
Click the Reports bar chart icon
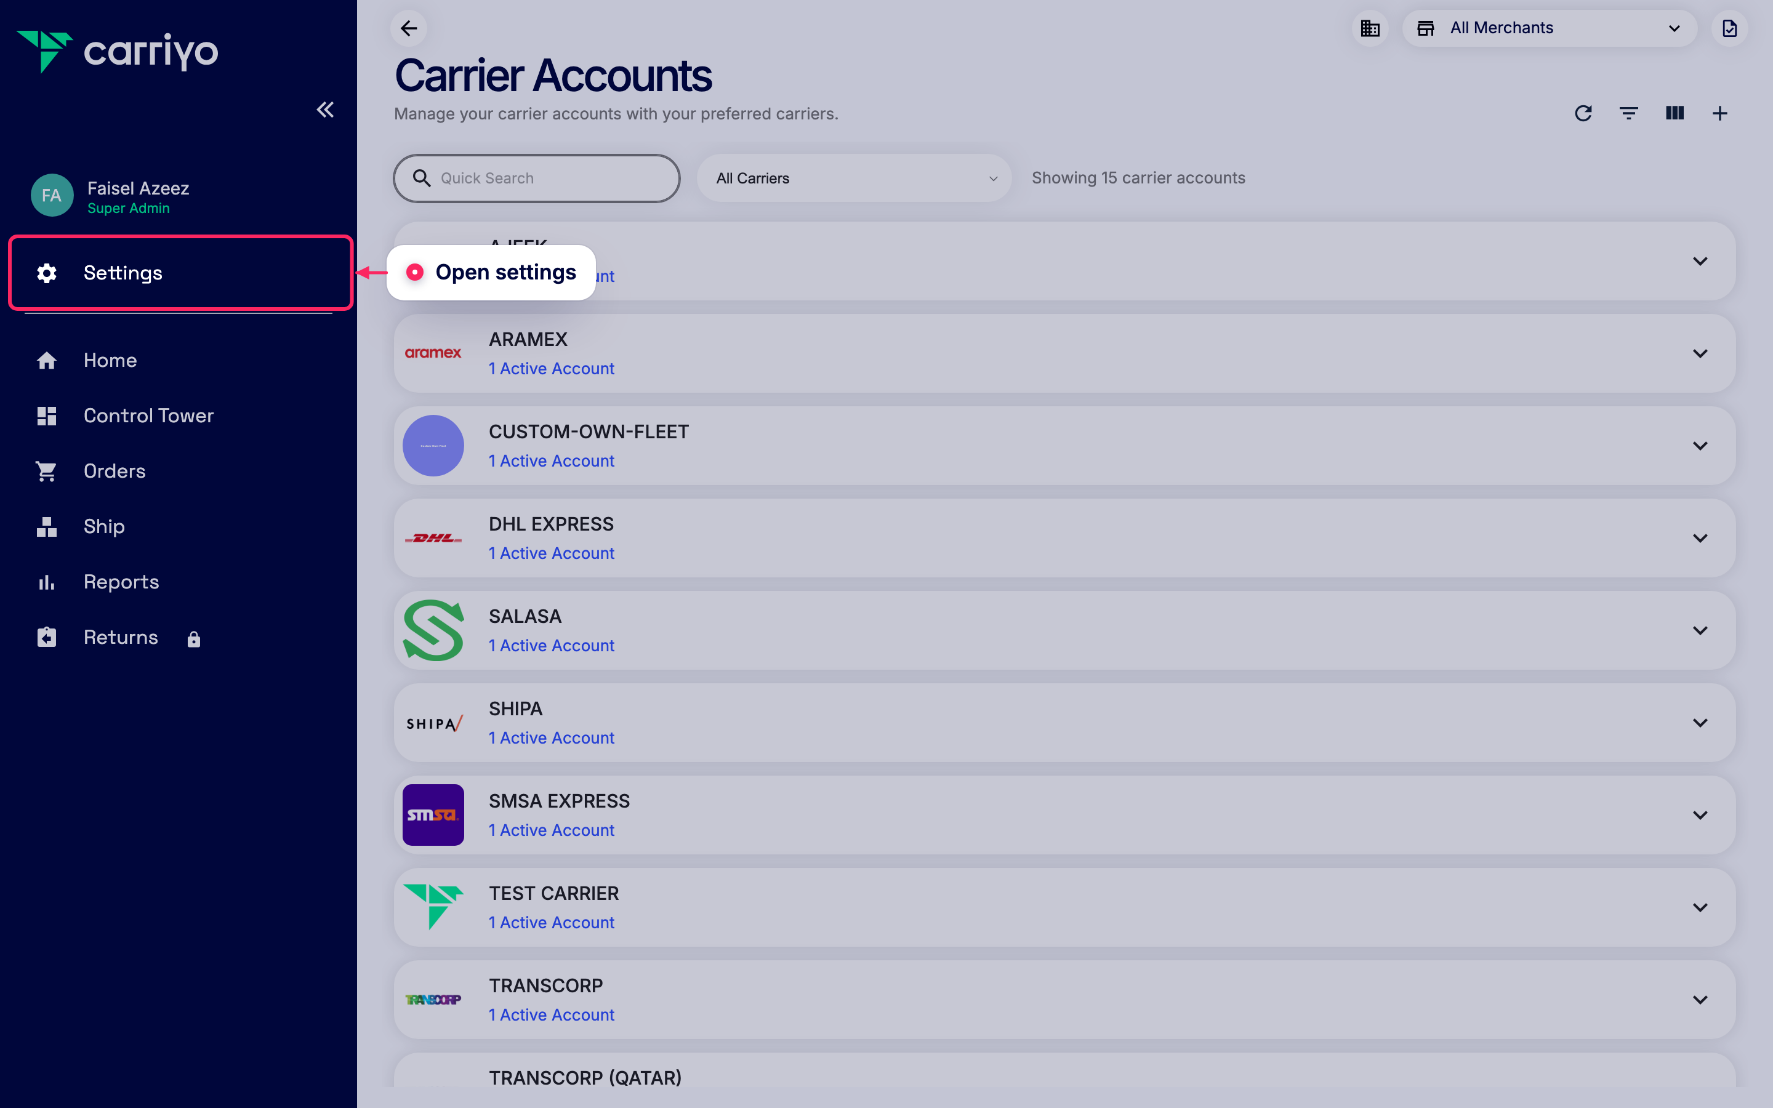[x=47, y=582]
